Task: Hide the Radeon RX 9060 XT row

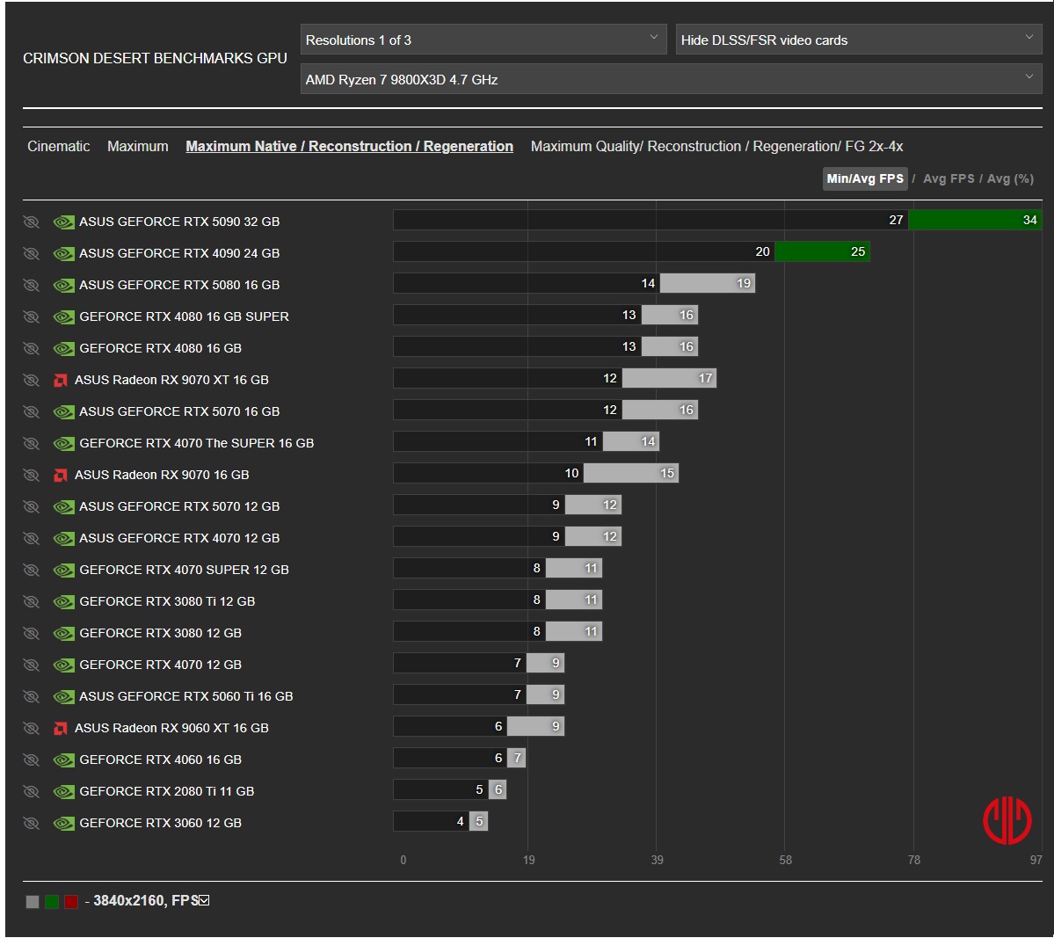Action: pyautogui.click(x=31, y=728)
